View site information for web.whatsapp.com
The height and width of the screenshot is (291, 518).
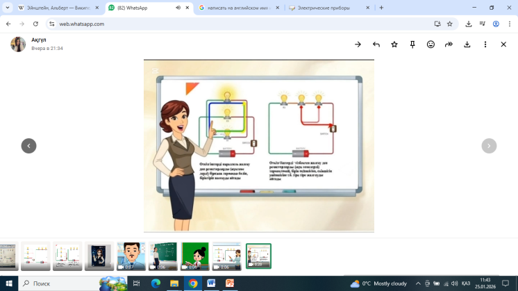(52, 24)
